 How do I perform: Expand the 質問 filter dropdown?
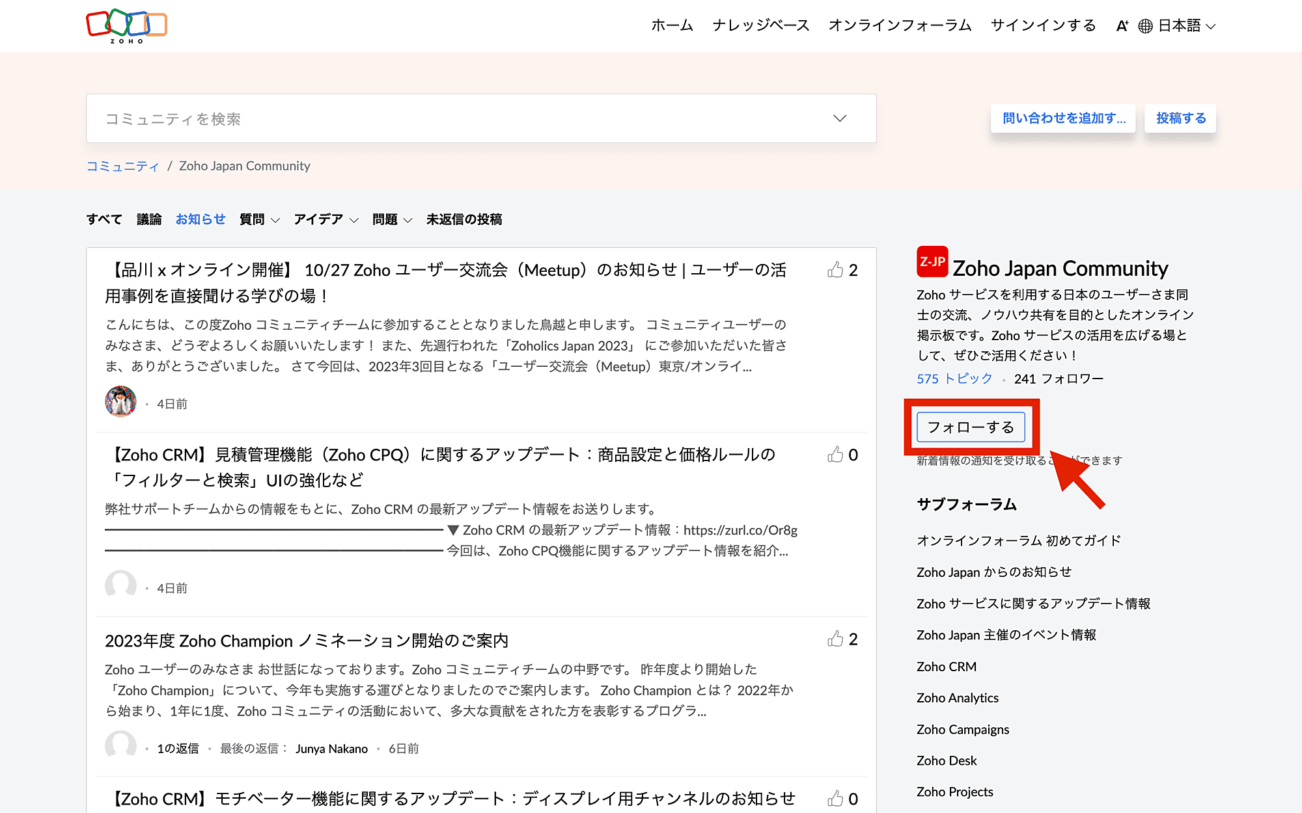tap(275, 220)
